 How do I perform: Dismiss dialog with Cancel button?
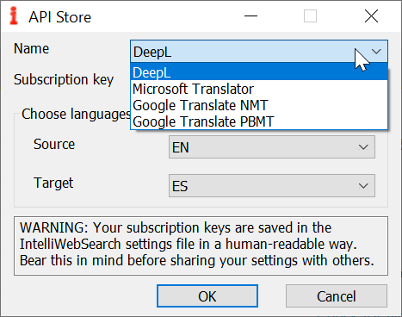coord(337,296)
